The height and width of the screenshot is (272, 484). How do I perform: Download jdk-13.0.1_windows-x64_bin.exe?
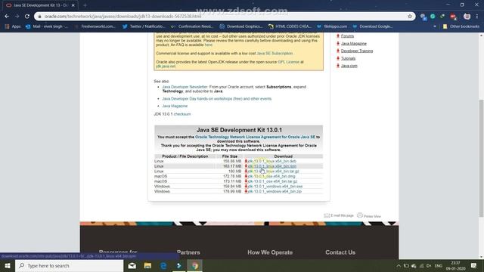click(275, 187)
